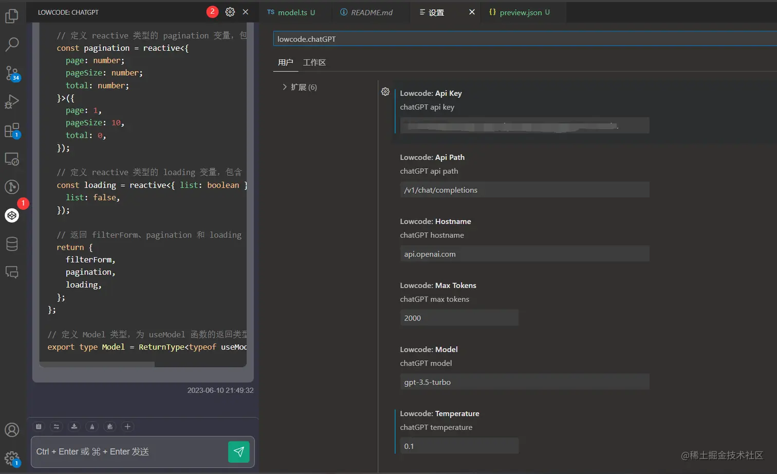Click the Max Tokens field showing 2000

(459, 318)
